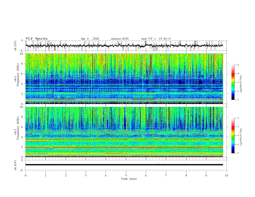This screenshot has height=197, width=255.
Task: Click the ch.1 PSD color scale bar
Action: tap(233, 82)
